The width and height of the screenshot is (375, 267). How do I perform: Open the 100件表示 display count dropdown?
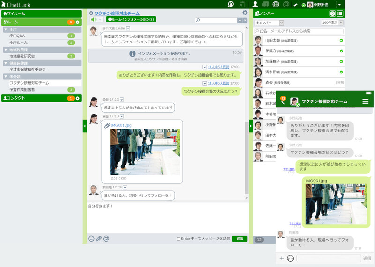click(332, 22)
